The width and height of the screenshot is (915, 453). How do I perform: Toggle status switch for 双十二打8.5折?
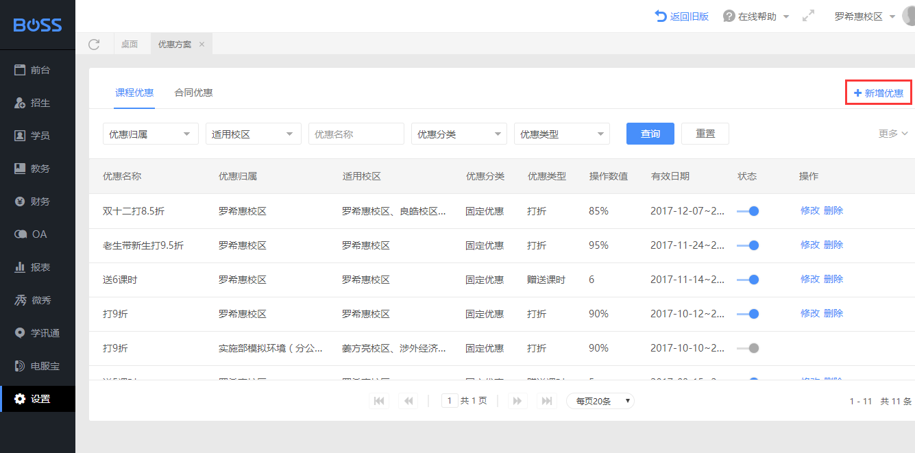point(748,211)
